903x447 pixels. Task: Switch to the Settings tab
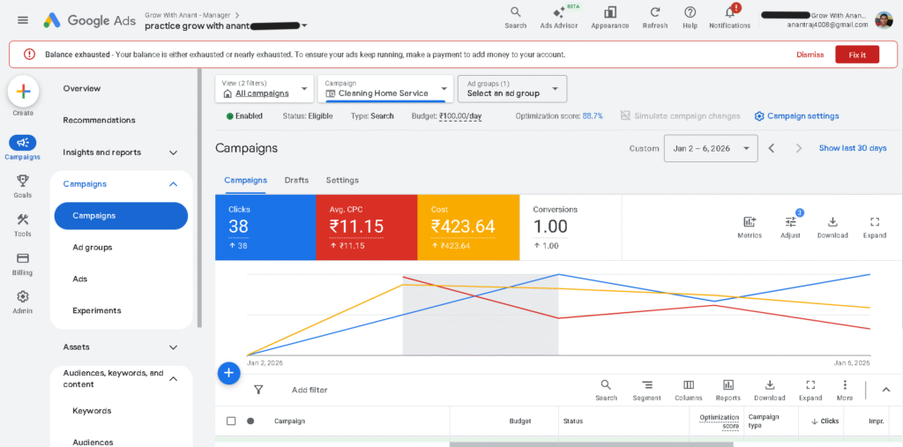[342, 180]
